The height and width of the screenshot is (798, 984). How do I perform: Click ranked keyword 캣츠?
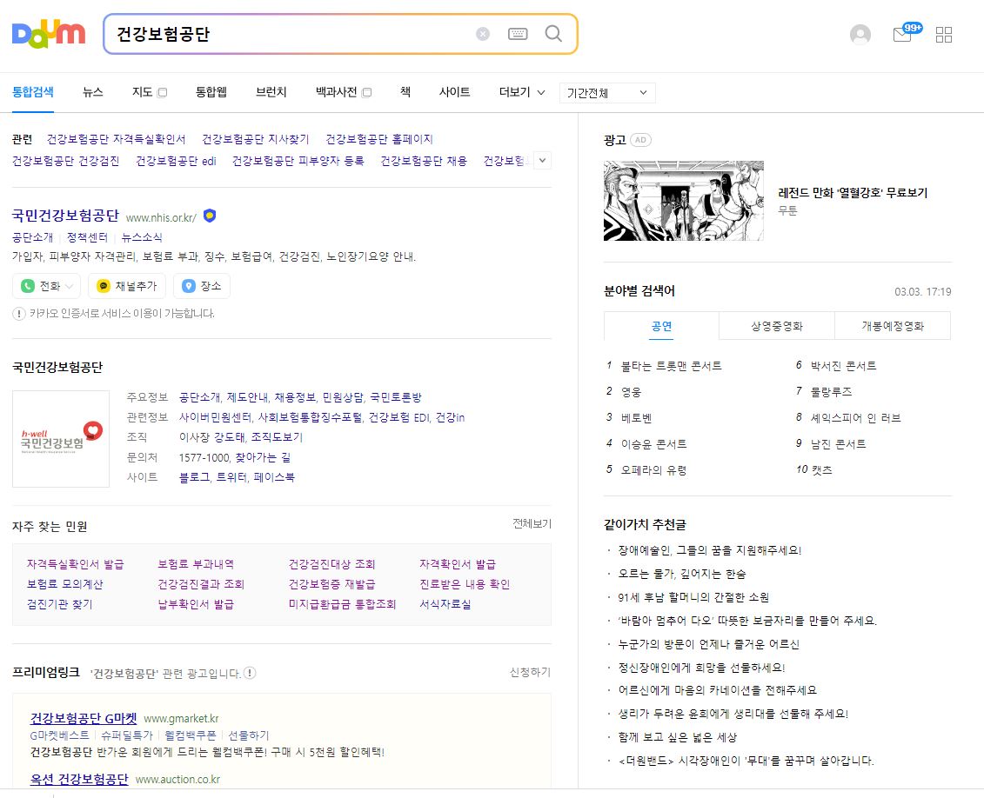pyautogui.click(x=821, y=470)
